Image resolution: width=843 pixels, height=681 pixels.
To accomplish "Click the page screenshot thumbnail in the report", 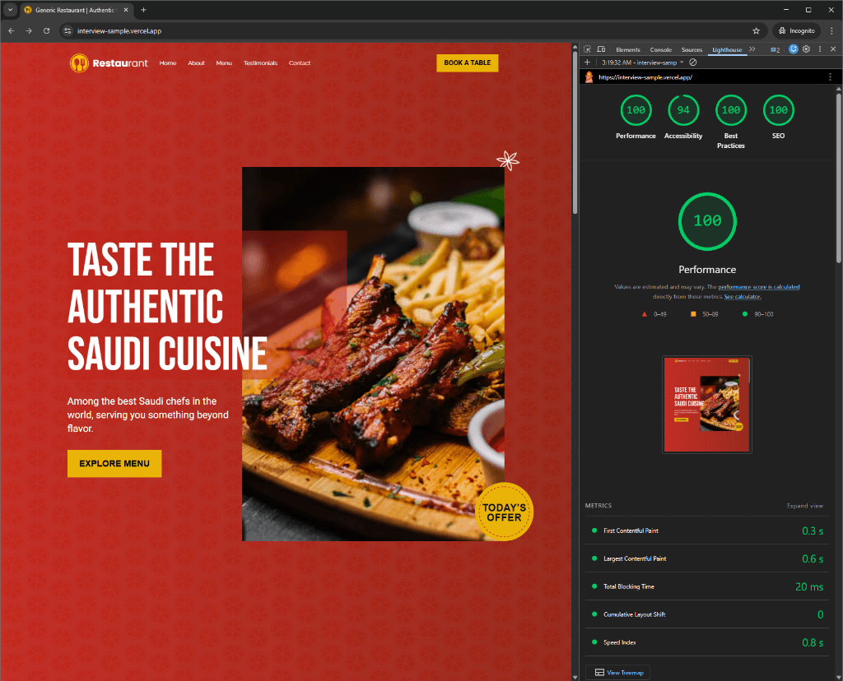I will [x=706, y=404].
